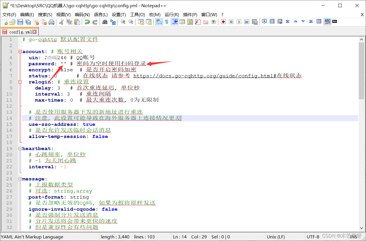
Task: Click Save Current Recorded Macro icon
Action: (254, 22)
